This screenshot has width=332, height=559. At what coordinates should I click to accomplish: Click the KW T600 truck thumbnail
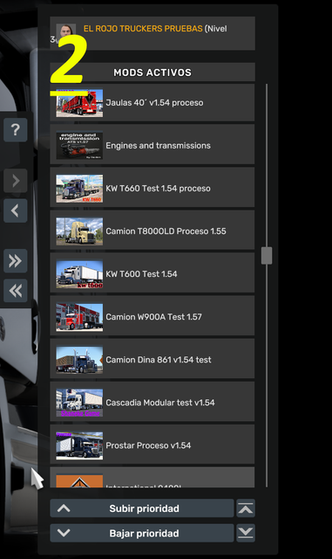[x=79, y=274]
